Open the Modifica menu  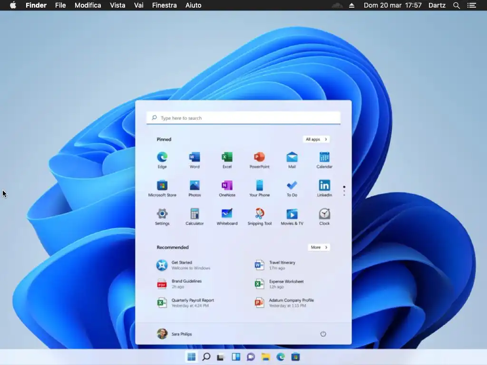tap(88, 5)
